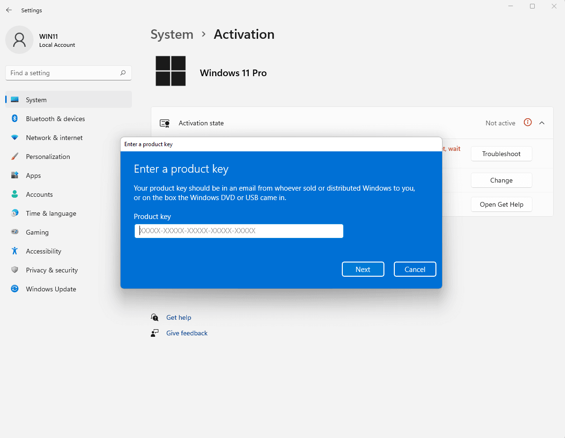Select the Accessibility icon in sidebar
The width and height of the screenshot is (565, 438).
[x=15, y=251]
